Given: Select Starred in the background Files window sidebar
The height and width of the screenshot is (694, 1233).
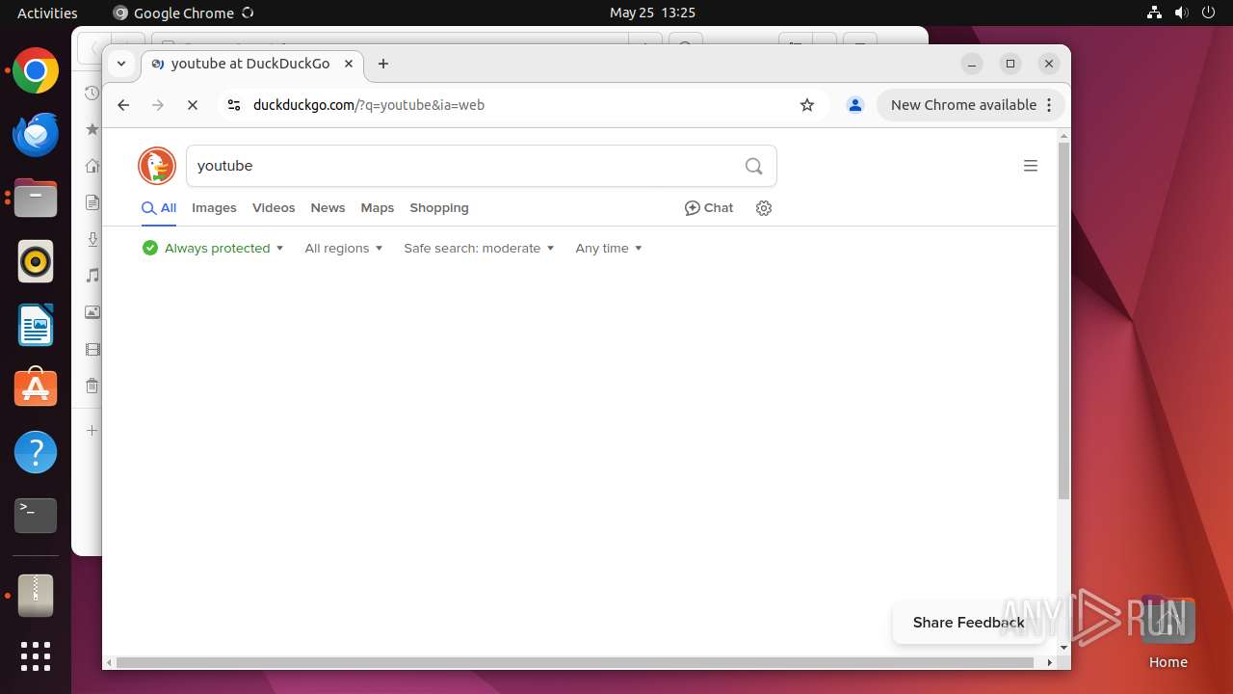Looking at the screenshot, I should [92, 129].
